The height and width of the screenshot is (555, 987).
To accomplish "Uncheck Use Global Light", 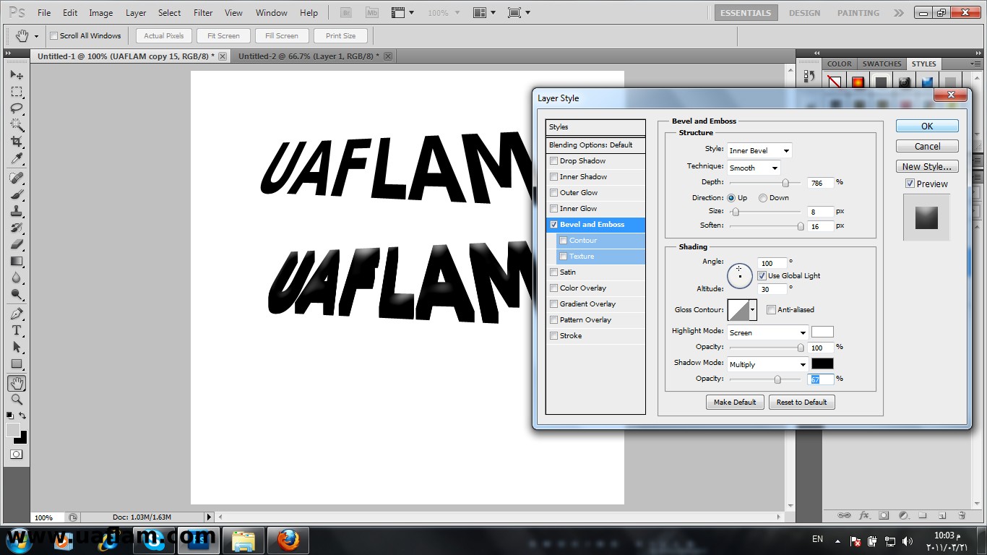I will click(x=762, y=276).
